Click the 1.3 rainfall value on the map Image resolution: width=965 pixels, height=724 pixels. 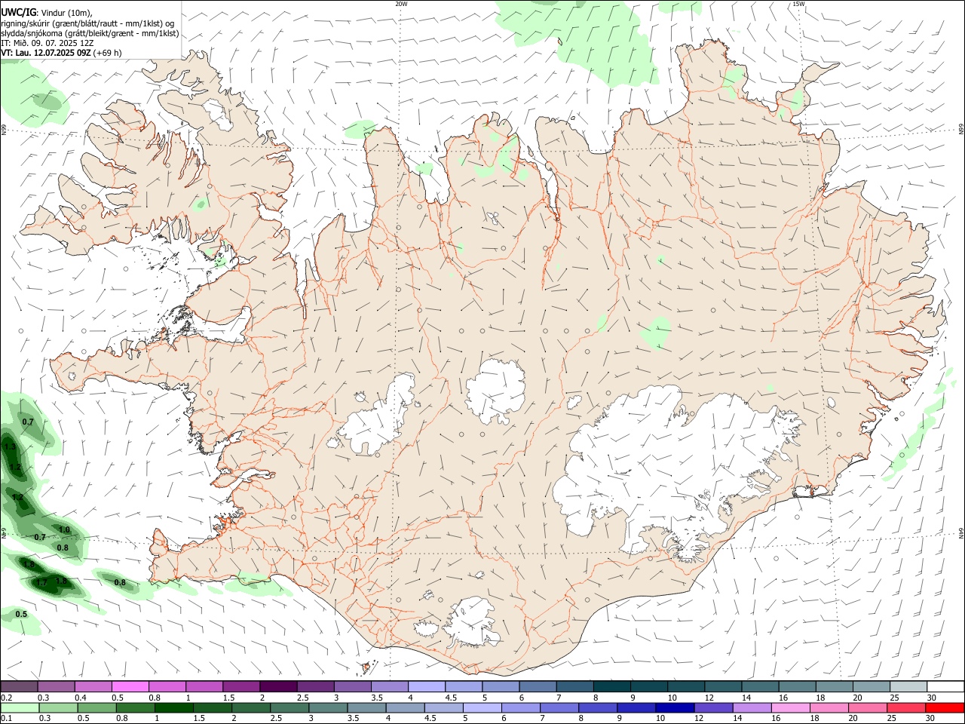click(x=10, y=447)
